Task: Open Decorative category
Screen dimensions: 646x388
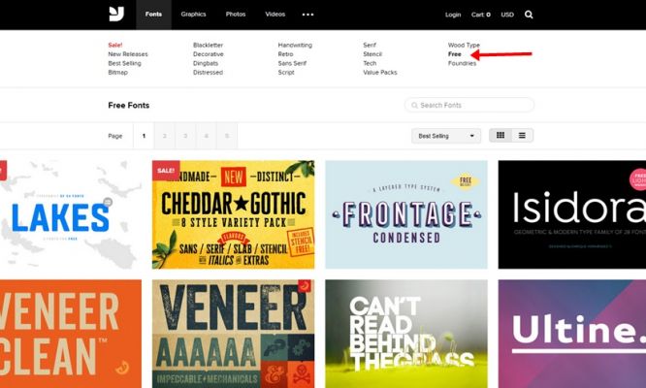Action: click(x=208, y=54)
